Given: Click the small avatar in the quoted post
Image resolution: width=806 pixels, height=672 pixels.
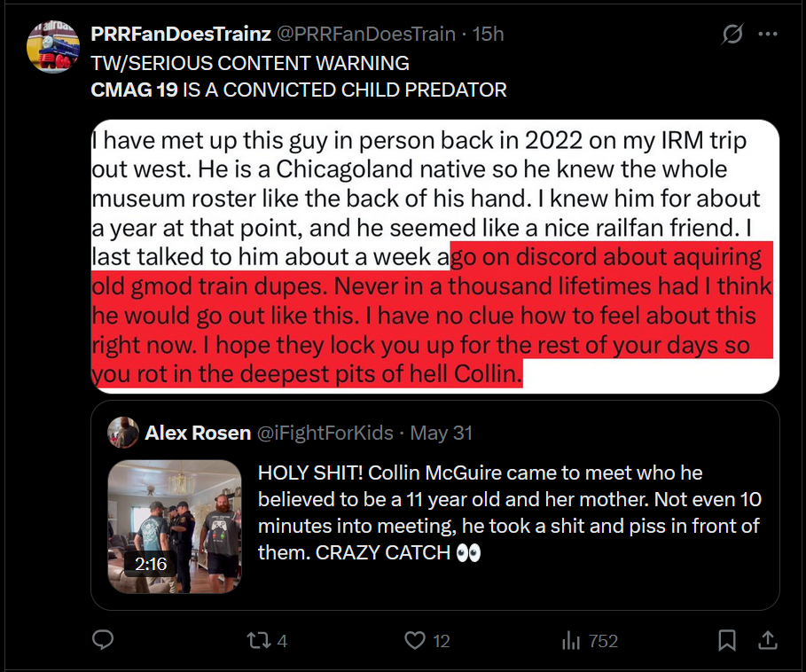Looking at the screenshot, I should coord(122,433).
